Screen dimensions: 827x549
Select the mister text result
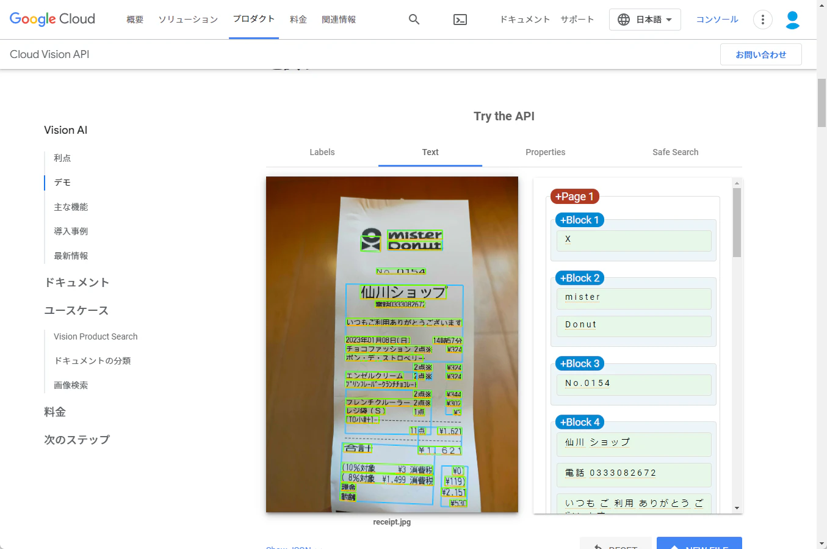(634, 298)
